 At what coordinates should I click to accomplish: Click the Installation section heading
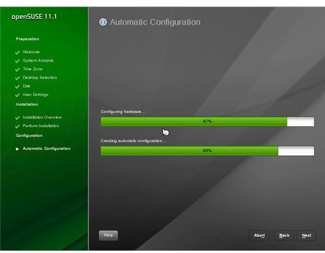click(x=27, y=104)
